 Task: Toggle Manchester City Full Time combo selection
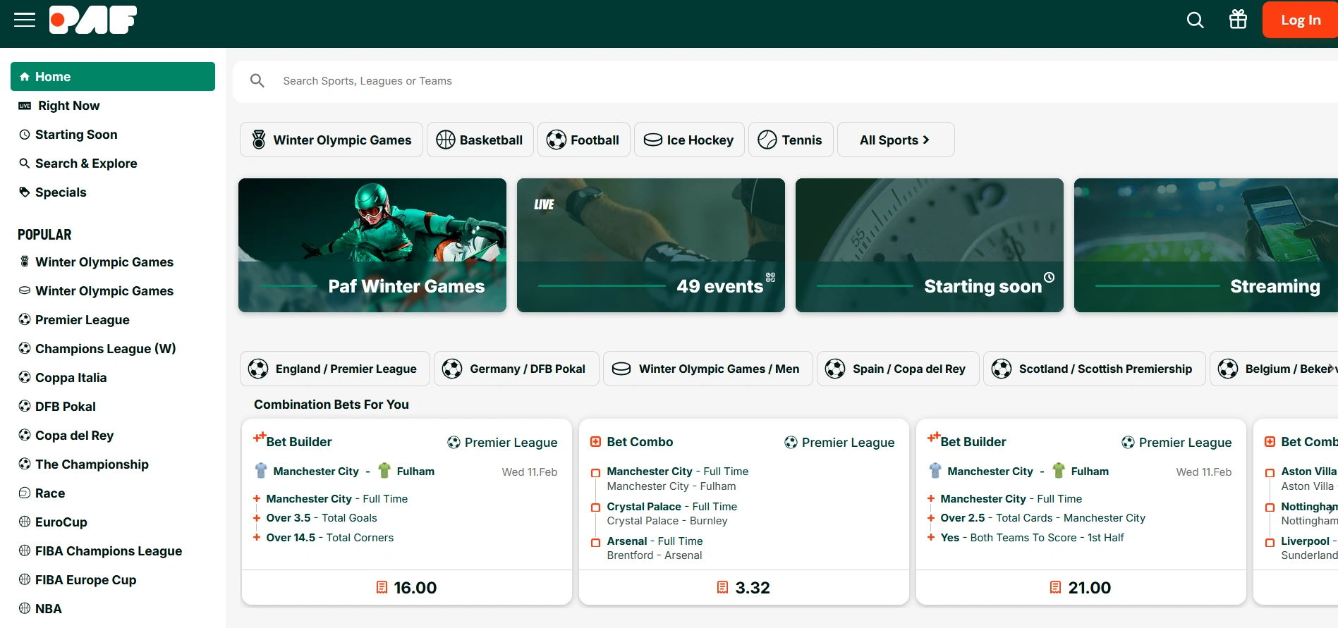point(596,472)
